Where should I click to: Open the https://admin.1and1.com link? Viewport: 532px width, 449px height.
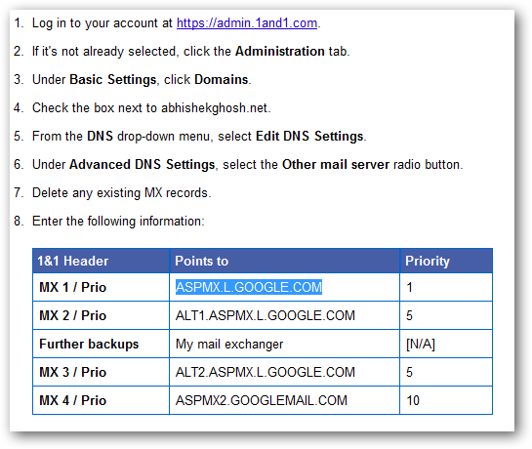[x=247, y=23]
